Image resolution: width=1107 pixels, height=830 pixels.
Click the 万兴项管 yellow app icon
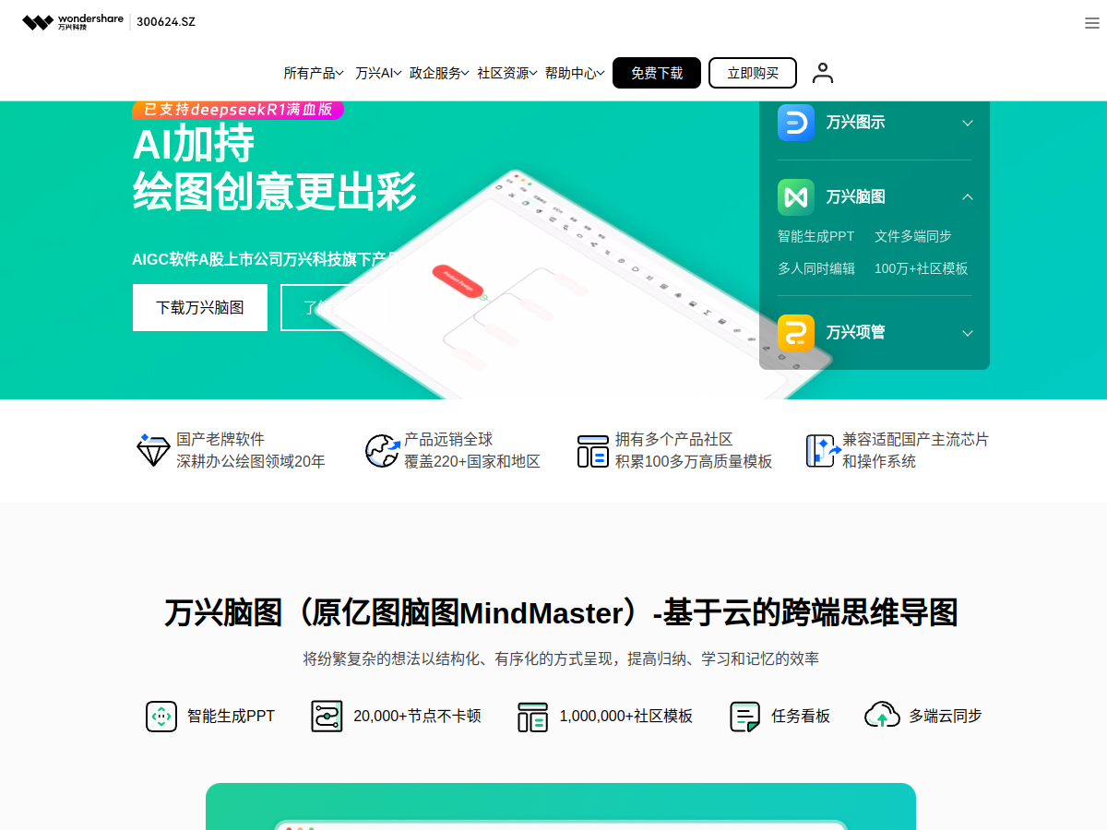point(796,333)
